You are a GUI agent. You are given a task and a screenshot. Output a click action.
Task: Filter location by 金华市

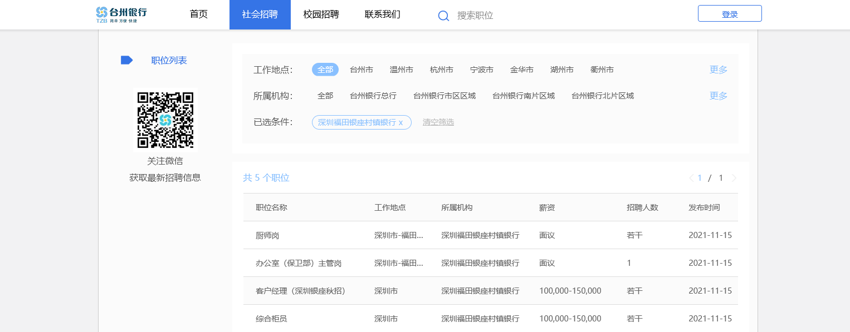click(x=522, y=70)
